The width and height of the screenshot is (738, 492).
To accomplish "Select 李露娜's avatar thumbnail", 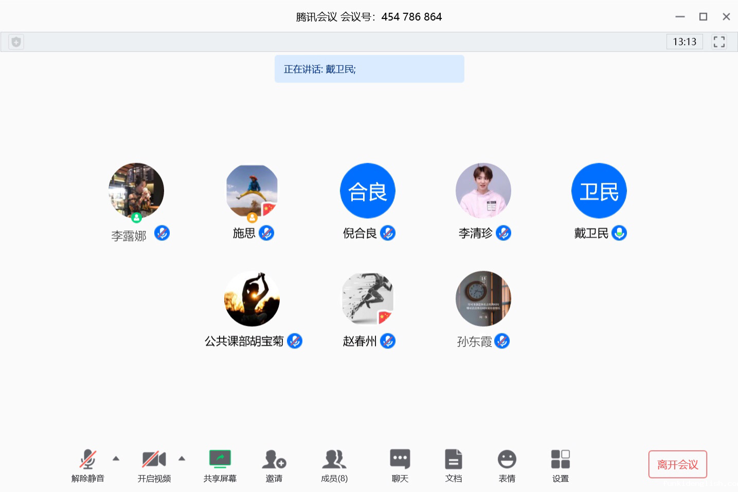I will (x=136, y=191).
